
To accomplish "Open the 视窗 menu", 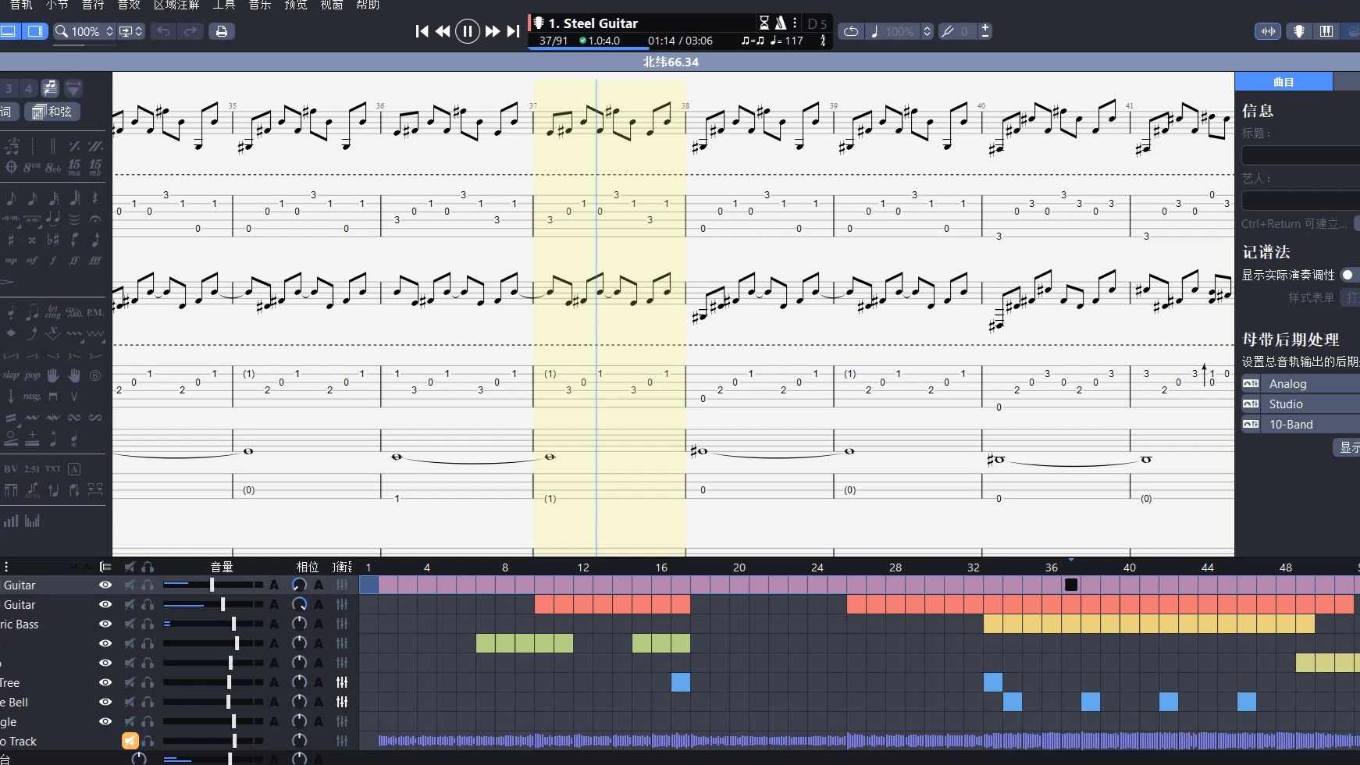I will coord(332,5).
